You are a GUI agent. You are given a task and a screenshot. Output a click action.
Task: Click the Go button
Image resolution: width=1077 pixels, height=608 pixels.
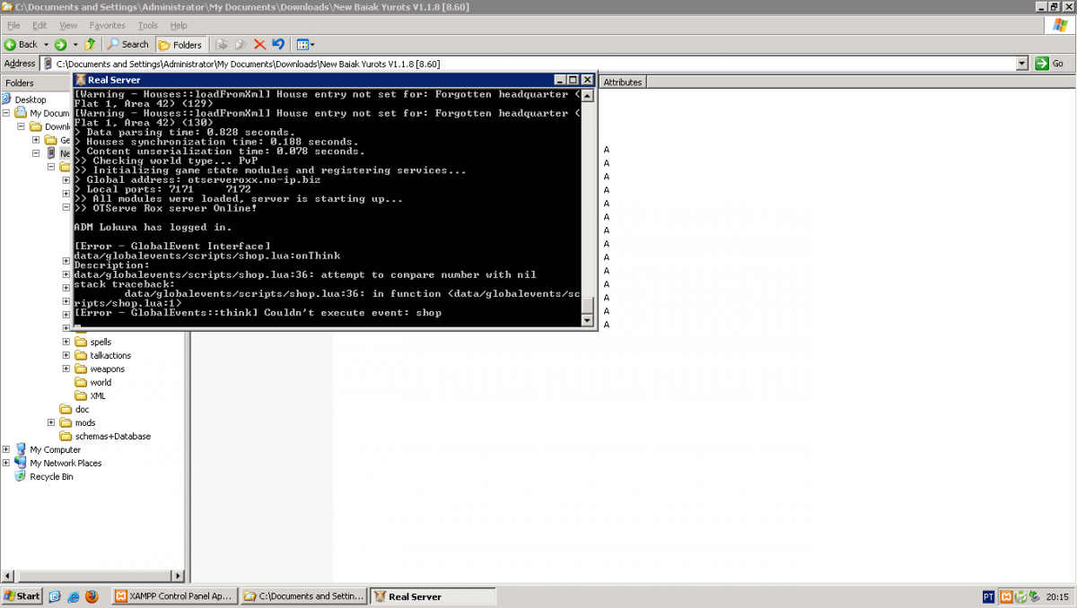1049,64
